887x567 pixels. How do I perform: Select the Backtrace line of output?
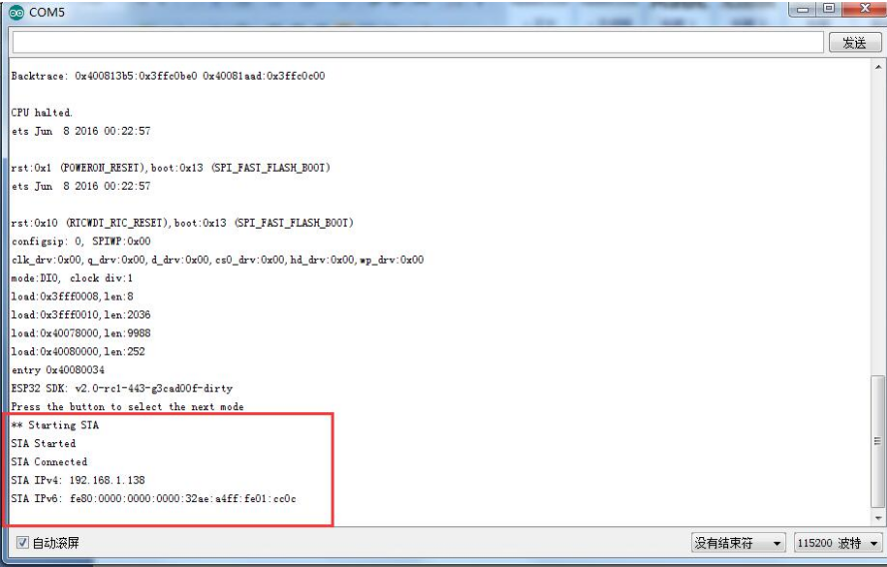click(168, 76)
